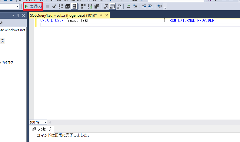Toggle auto-hide pin on Object Explorer
Viewport: 240px width, 142px height.
coord(18,15)
